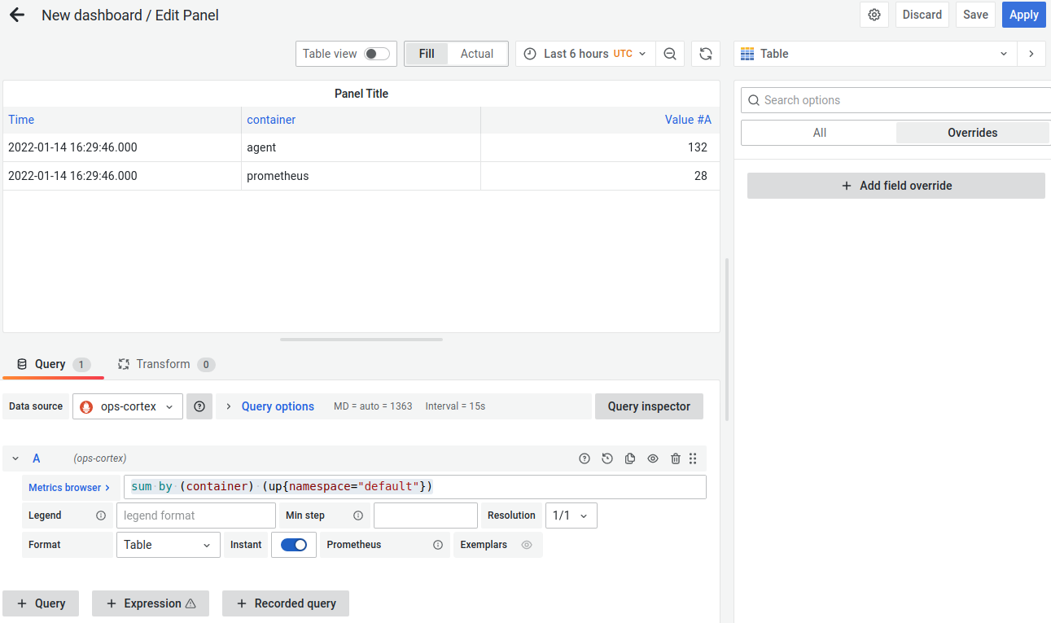
Task: Click the Save button
Action: pos(975,15)
